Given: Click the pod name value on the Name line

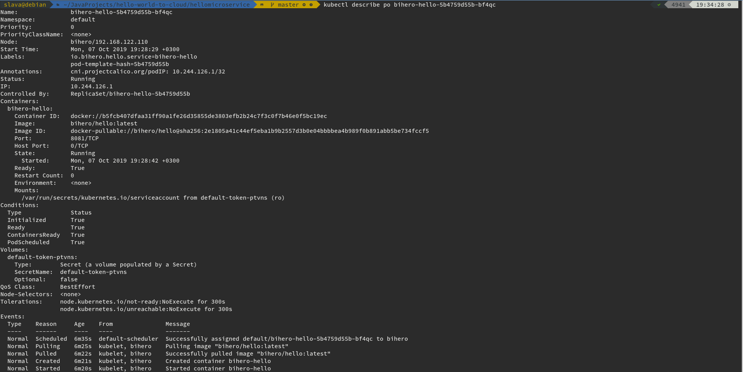Looking at the screenshot, I should click(121, 12).
